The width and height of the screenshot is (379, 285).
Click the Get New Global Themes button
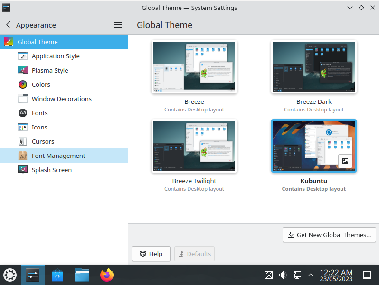tap(329, 235)
